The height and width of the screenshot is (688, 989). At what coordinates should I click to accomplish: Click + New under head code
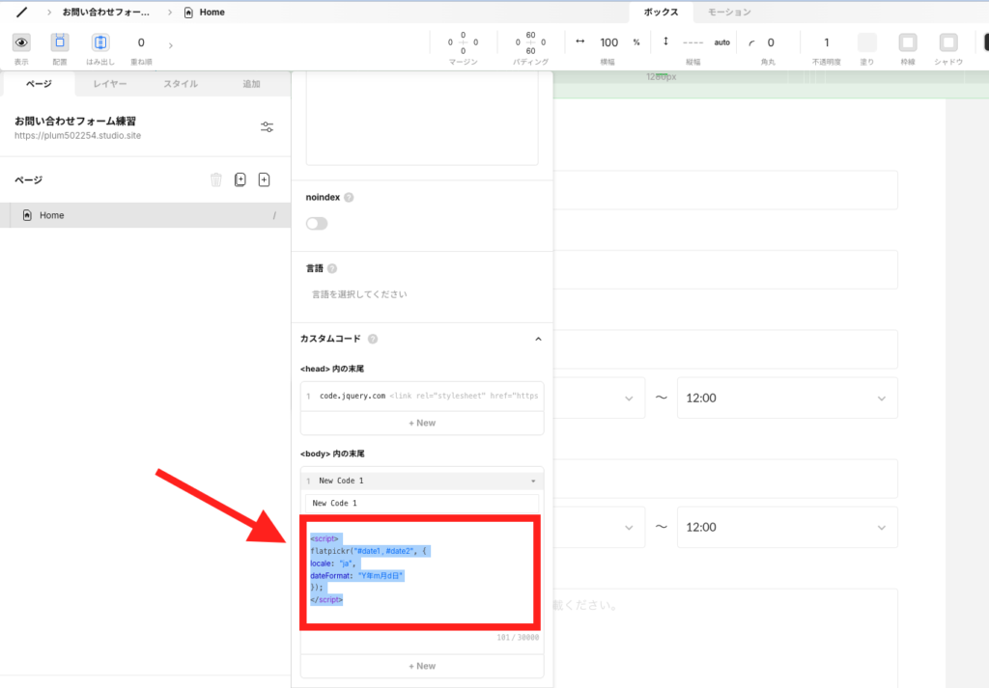[422, 423]
